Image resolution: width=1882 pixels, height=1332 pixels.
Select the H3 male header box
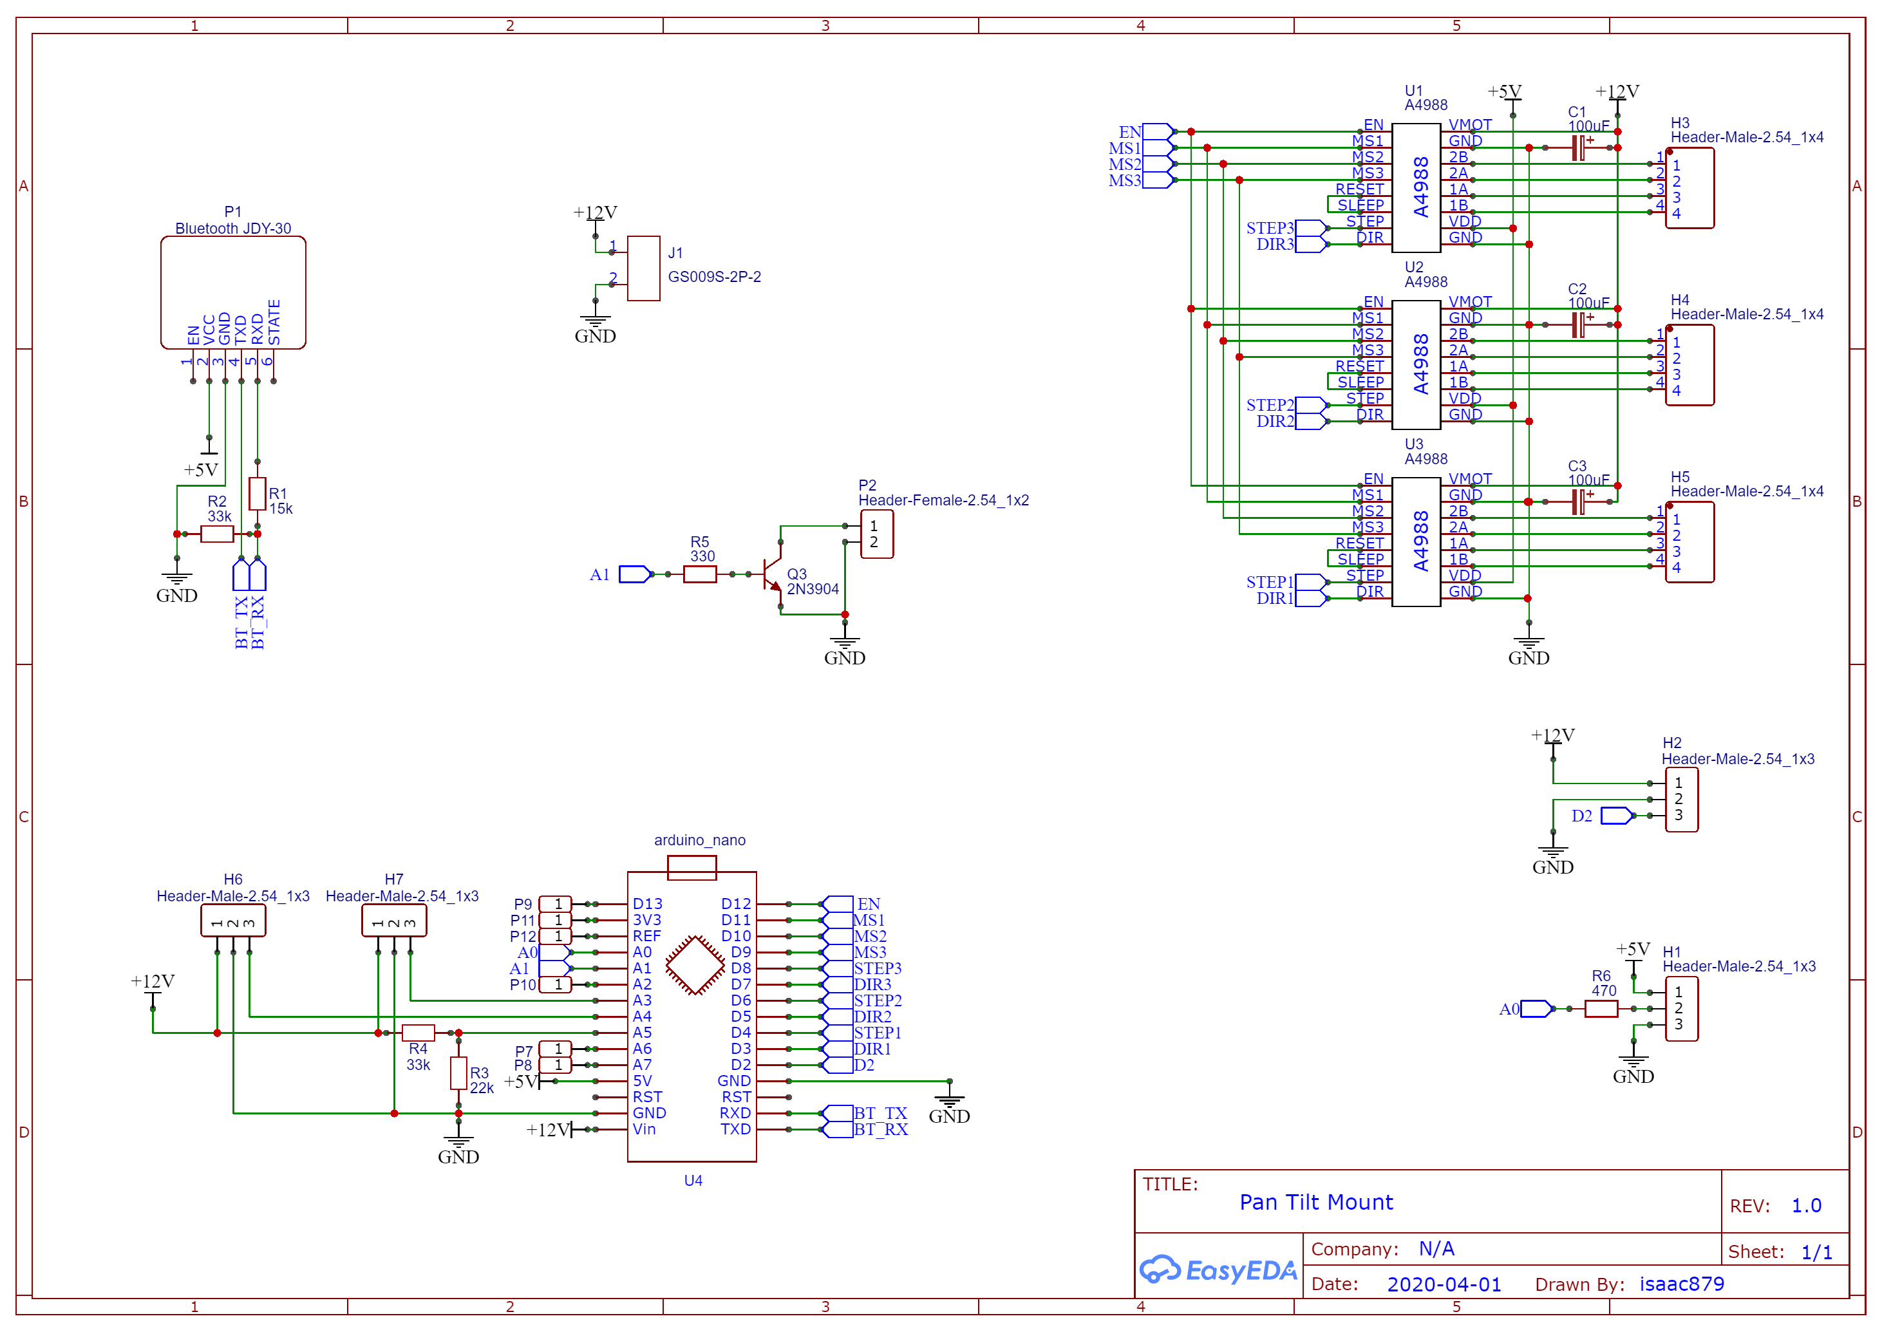(x=1689, y=188)
